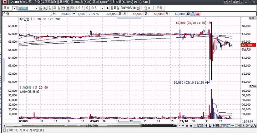Click the red 65,600 current price tag
257x133 pixels.
pos(248,45)
